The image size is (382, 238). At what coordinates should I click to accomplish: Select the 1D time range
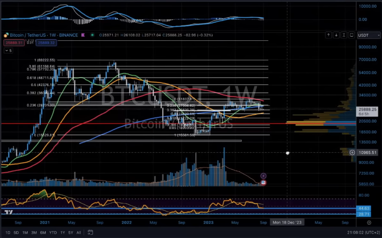click(x=8, y=233)
